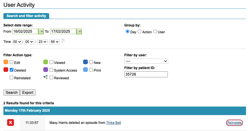Select the Search and filter activity tab

pos(26,16)
